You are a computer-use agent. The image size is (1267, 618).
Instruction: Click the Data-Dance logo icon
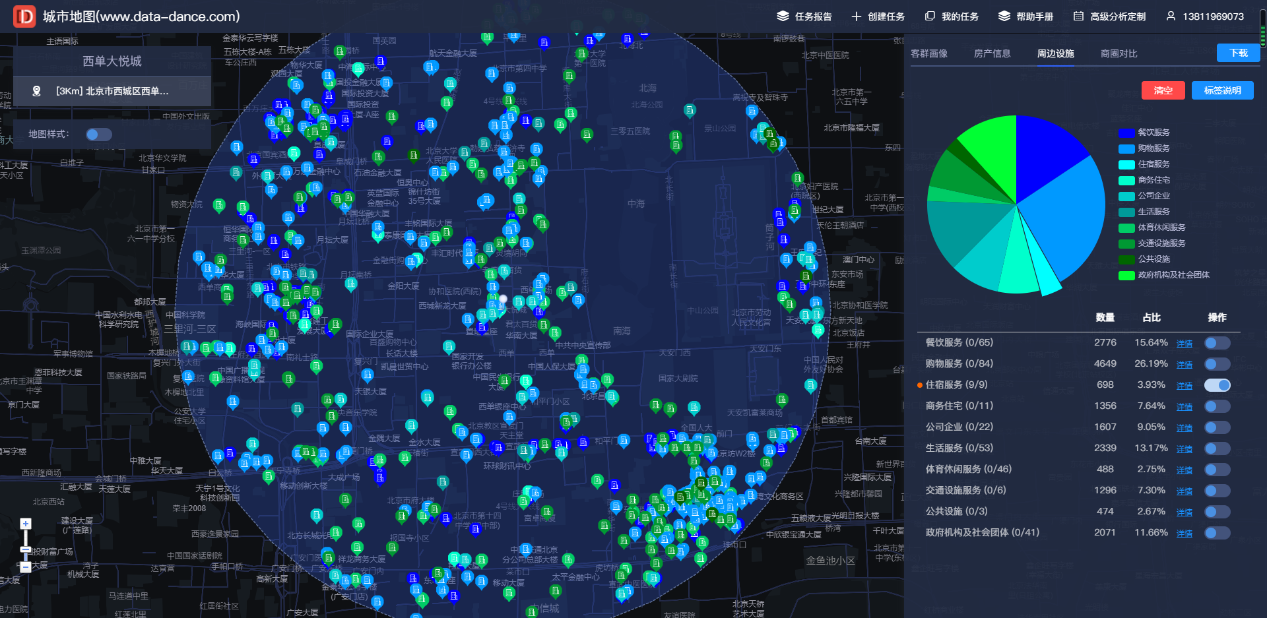point(24,16)
